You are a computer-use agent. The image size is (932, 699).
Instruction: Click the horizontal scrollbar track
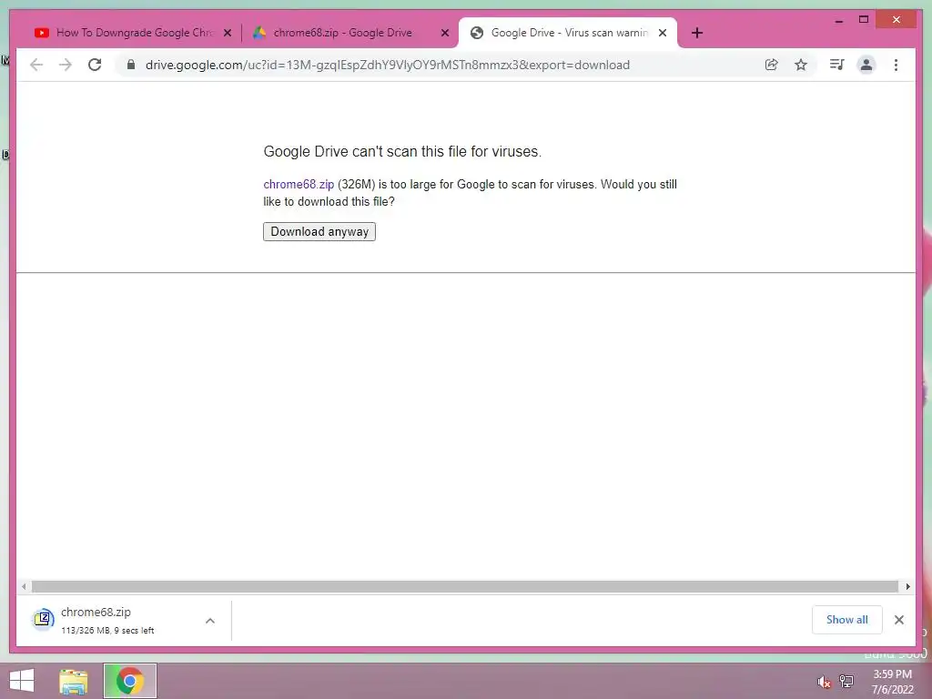465,587
